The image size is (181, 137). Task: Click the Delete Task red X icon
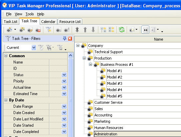pos(38,30)
